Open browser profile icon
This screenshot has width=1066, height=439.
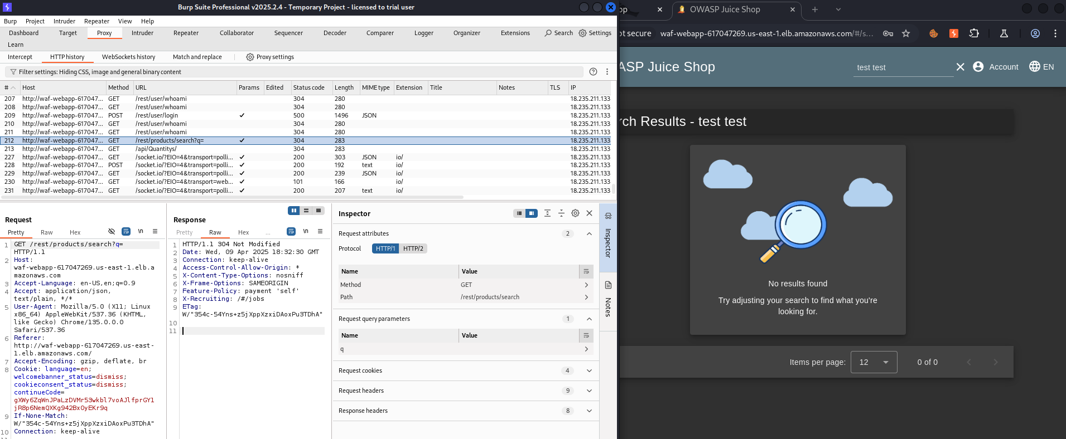1035,33
